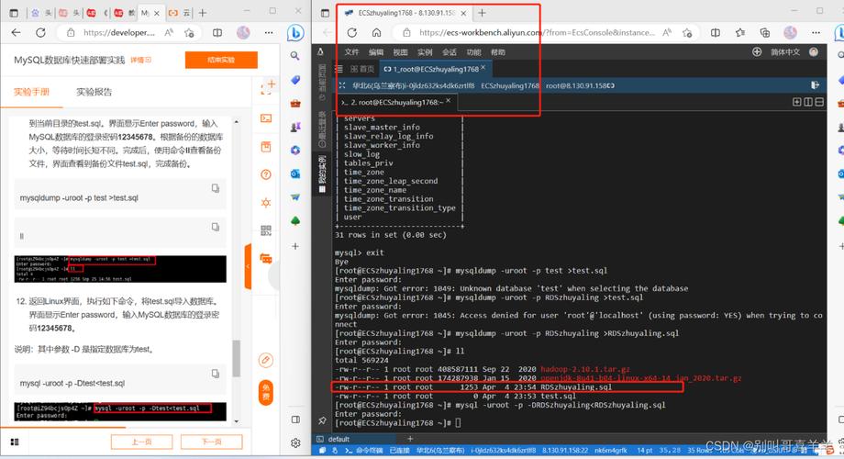The width and height of the screenshot is (844, 459).
Task: Open a new tab in left browser window
Action: [x=203, y=12]
